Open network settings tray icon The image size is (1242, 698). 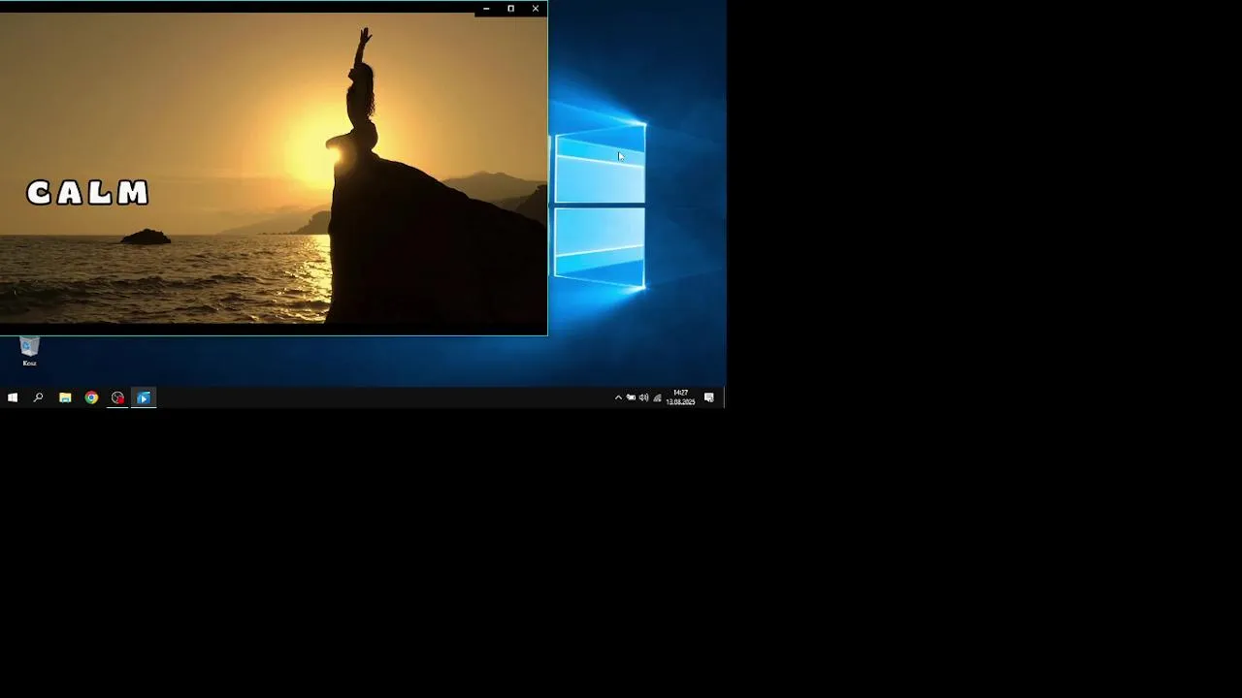pos(657,397)
